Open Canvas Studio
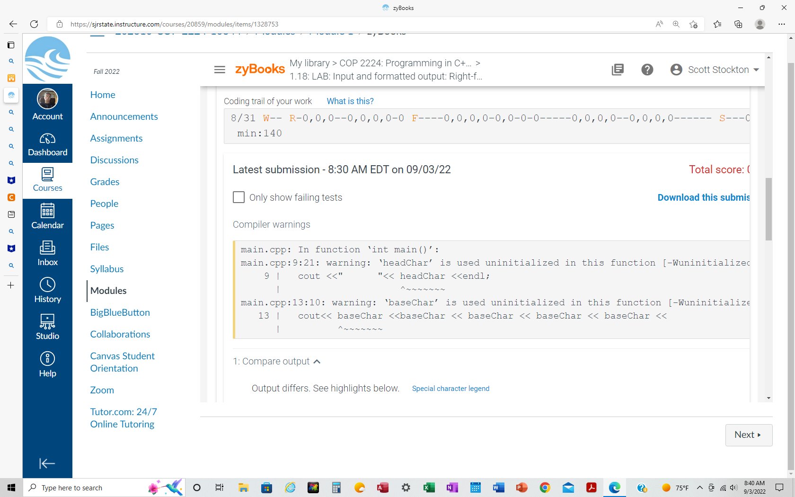The width and height of the screenshot is (795, 497). 47,328
